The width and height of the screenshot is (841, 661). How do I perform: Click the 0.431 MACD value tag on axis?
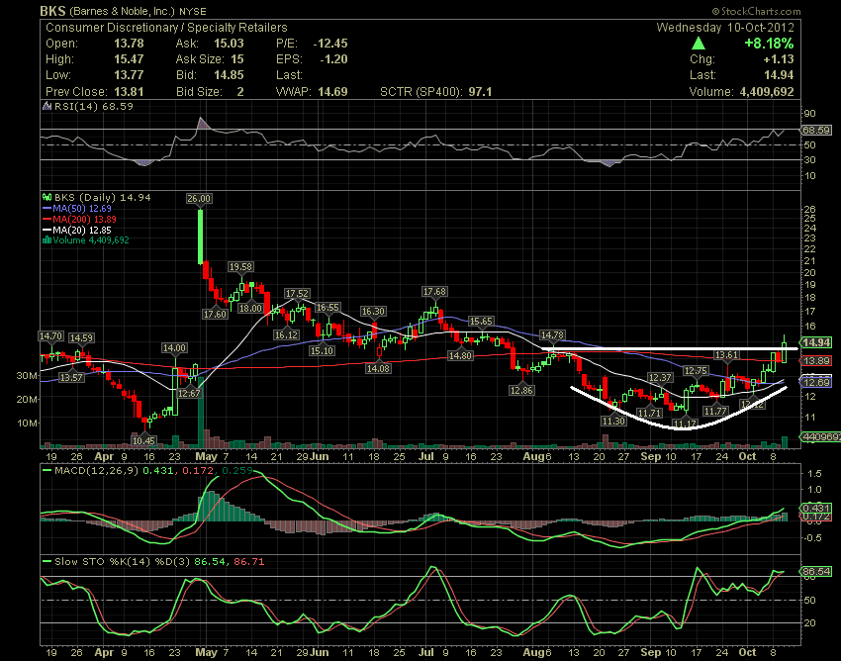tap(816, 508)
